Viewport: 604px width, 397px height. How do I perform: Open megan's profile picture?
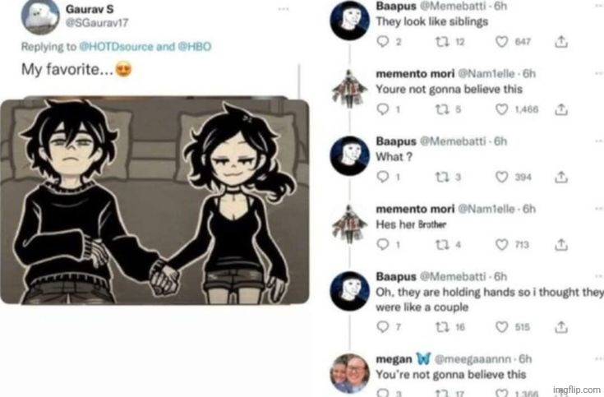[x=350, y=373]
